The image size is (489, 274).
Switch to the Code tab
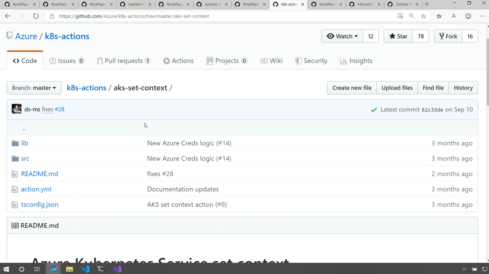(25, 61)
